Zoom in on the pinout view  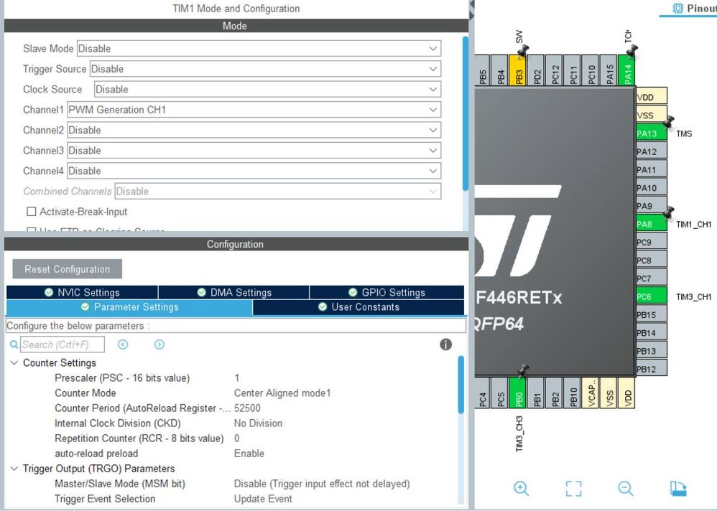click(522, 488)
